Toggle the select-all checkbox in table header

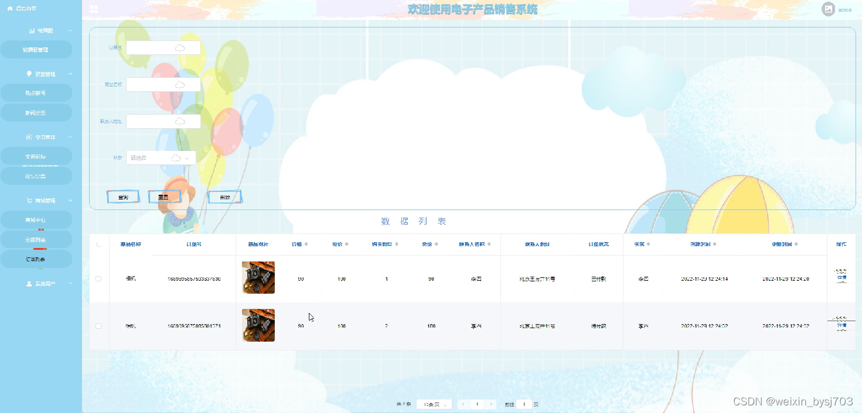coord(98,245)
